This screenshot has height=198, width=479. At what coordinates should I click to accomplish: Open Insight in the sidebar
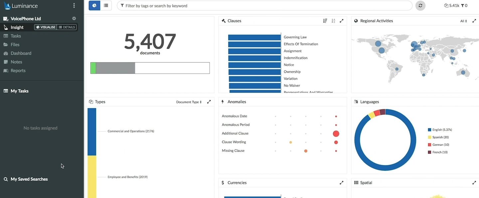coord(17,27)
